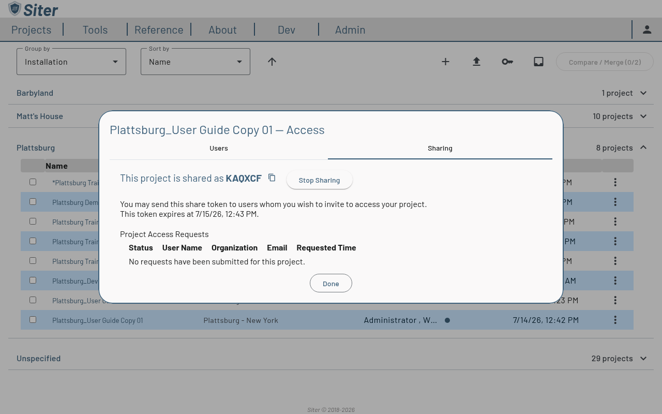Click the Name column header
The height and width of the screenshot is (414, 662).
pos(56,166)
